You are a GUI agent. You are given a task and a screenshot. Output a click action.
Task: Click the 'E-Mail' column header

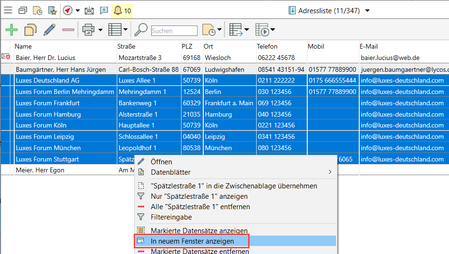tap(369, 46)
